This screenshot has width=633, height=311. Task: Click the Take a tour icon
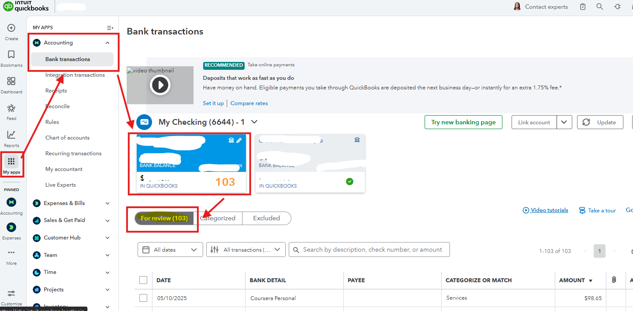click(582, 211)
